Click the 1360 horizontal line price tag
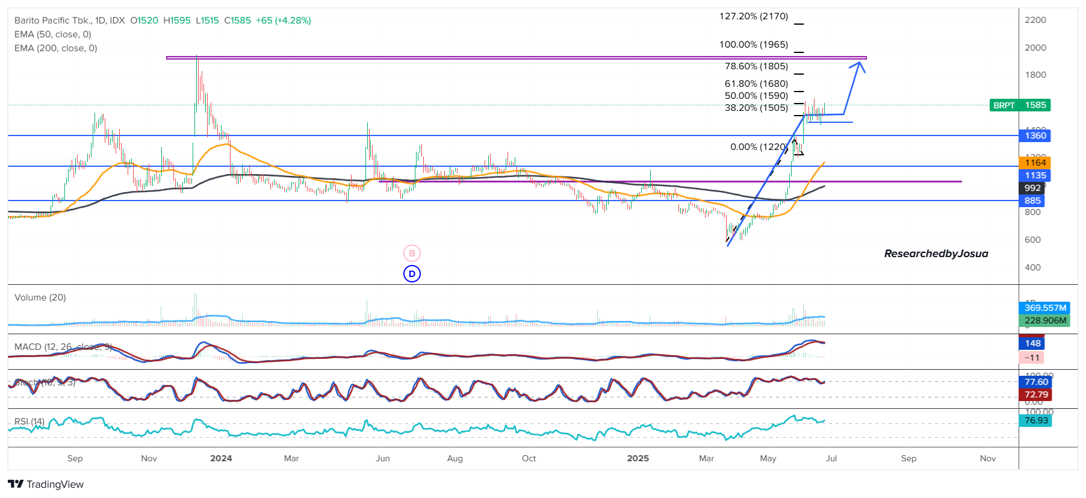The width and height of the screenshot is (1086, 498). pos(1035,135)
